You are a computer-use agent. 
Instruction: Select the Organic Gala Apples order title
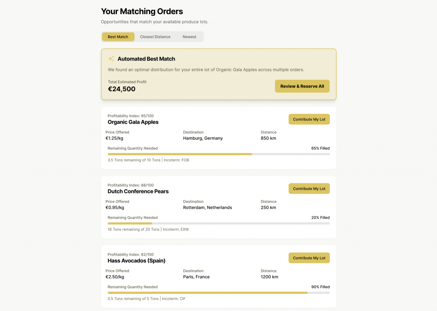tap(133, 122)
